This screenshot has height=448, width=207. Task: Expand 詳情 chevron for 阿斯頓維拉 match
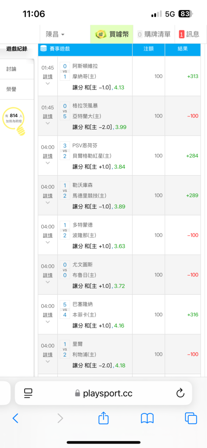[x=48, y=83]
